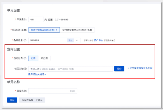Image resolution: width=163 pixels, height=110 pixels.
Task: Click the blue 保存 button
Action: (12, 100)
